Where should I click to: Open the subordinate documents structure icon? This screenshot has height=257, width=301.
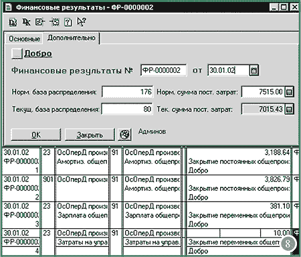(40, 22)
